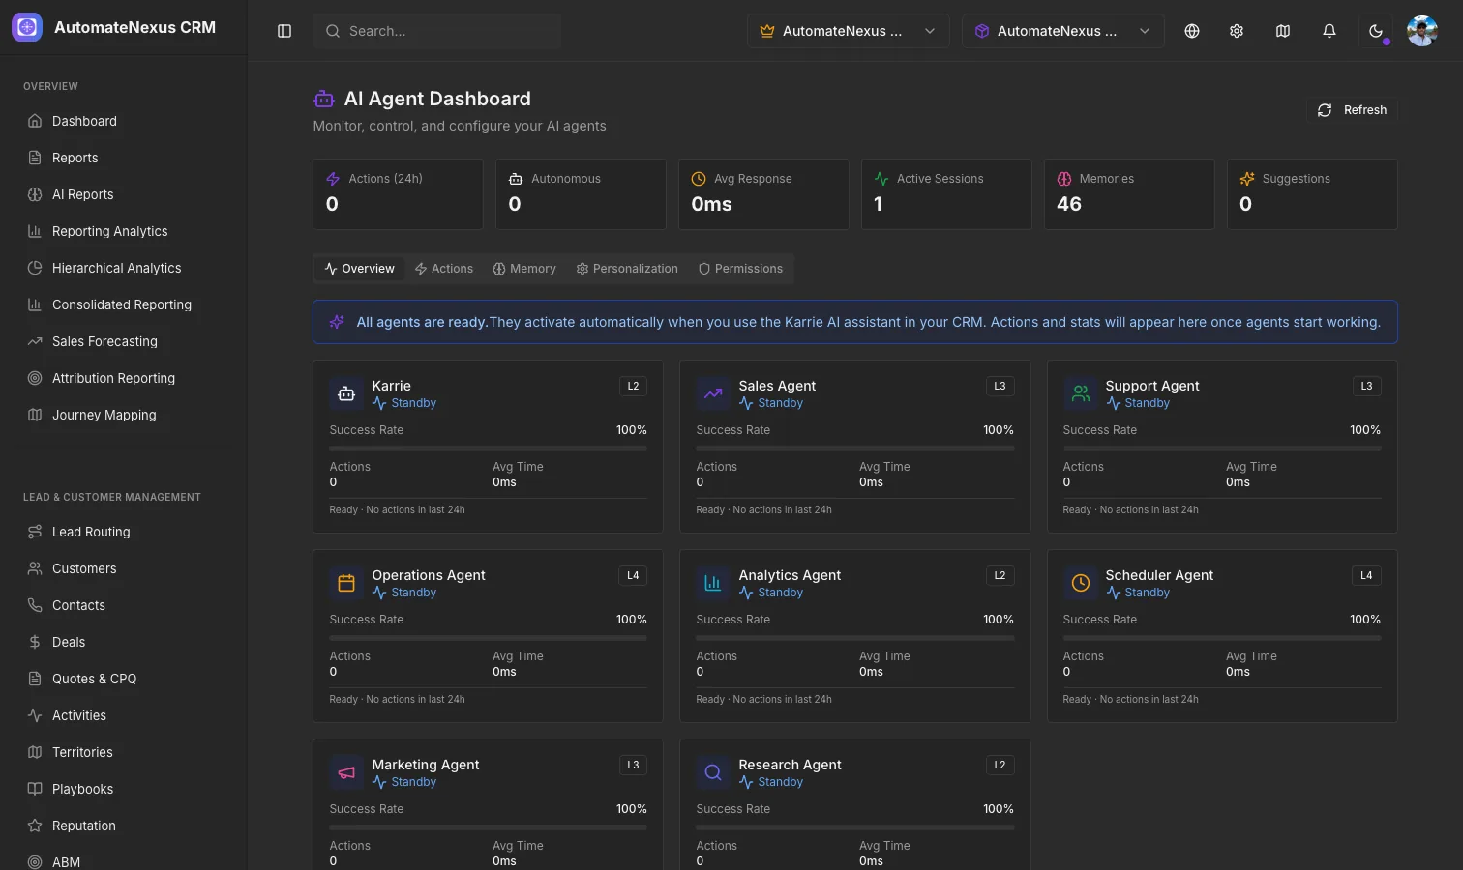The height and width of the screenshot is (870, 1463).
Task: Toggle the sidebar panel icon
Action: click(284, 31)
